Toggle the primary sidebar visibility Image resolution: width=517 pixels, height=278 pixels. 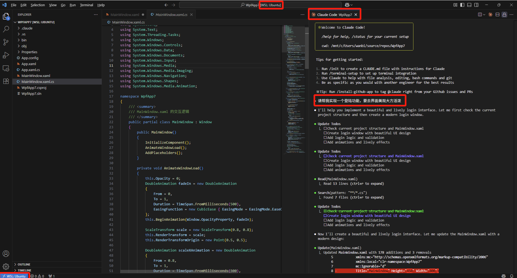463,5
